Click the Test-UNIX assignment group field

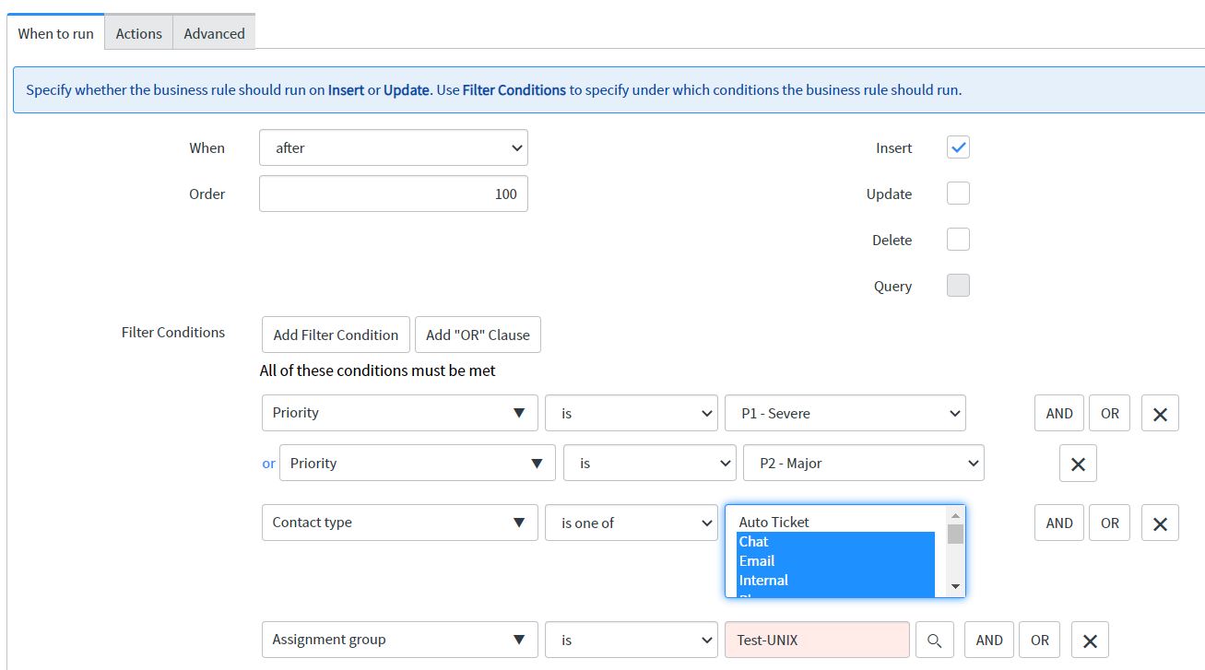coord(817,640)
